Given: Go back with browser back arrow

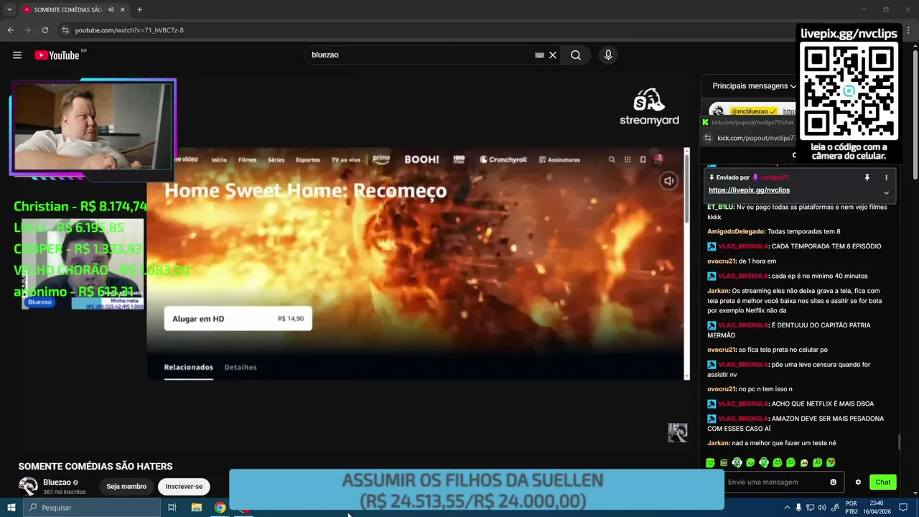Looking at the screenshot, I should pos(10,30).
